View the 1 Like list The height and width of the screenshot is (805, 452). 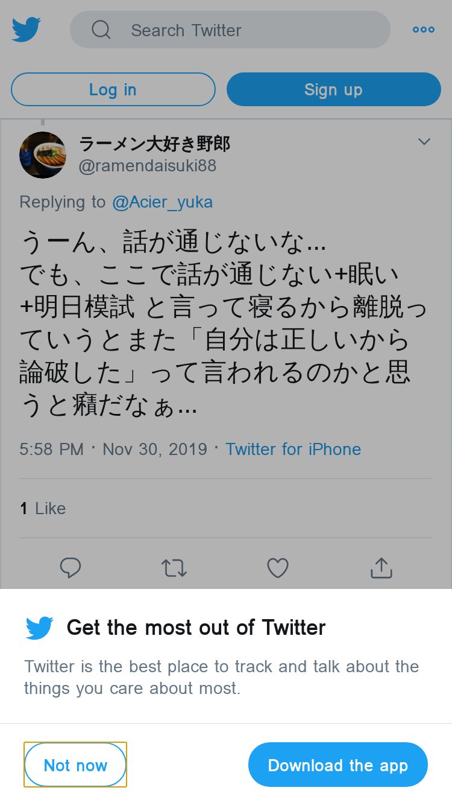pos(43,508)
